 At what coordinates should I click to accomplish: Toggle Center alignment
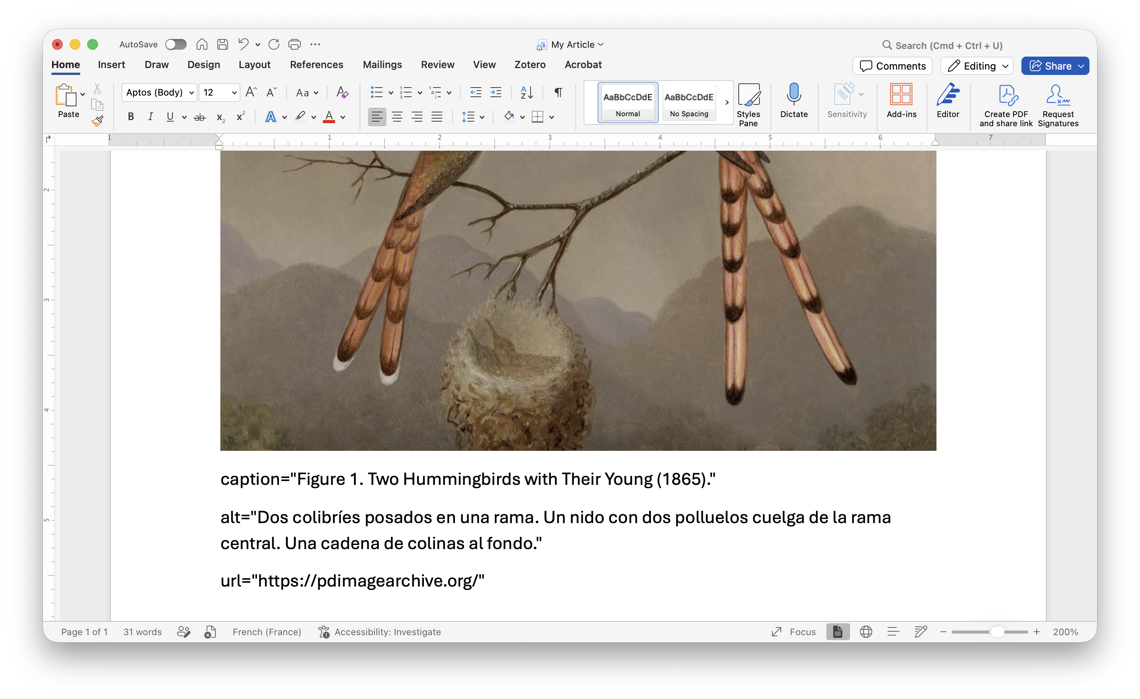(x=397, y=117)
